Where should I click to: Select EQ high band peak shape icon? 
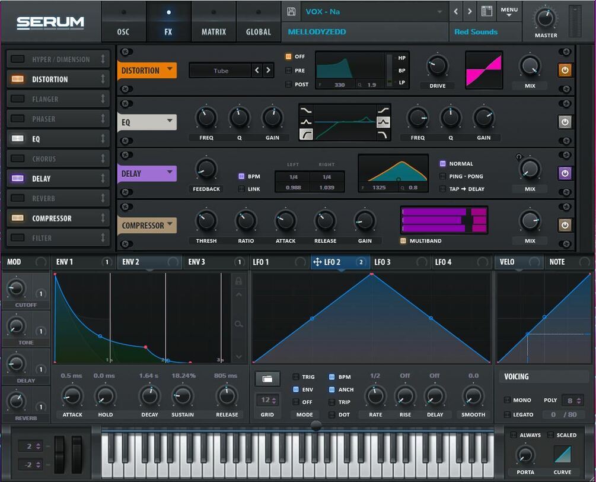(383, 122)
